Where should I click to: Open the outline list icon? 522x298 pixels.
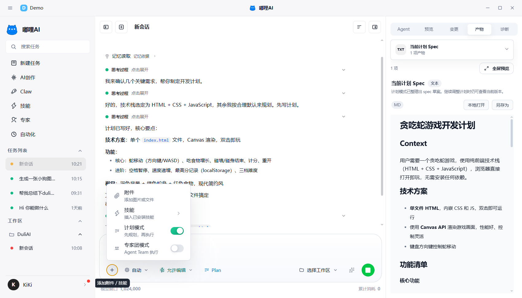click(x=359, y=27)
